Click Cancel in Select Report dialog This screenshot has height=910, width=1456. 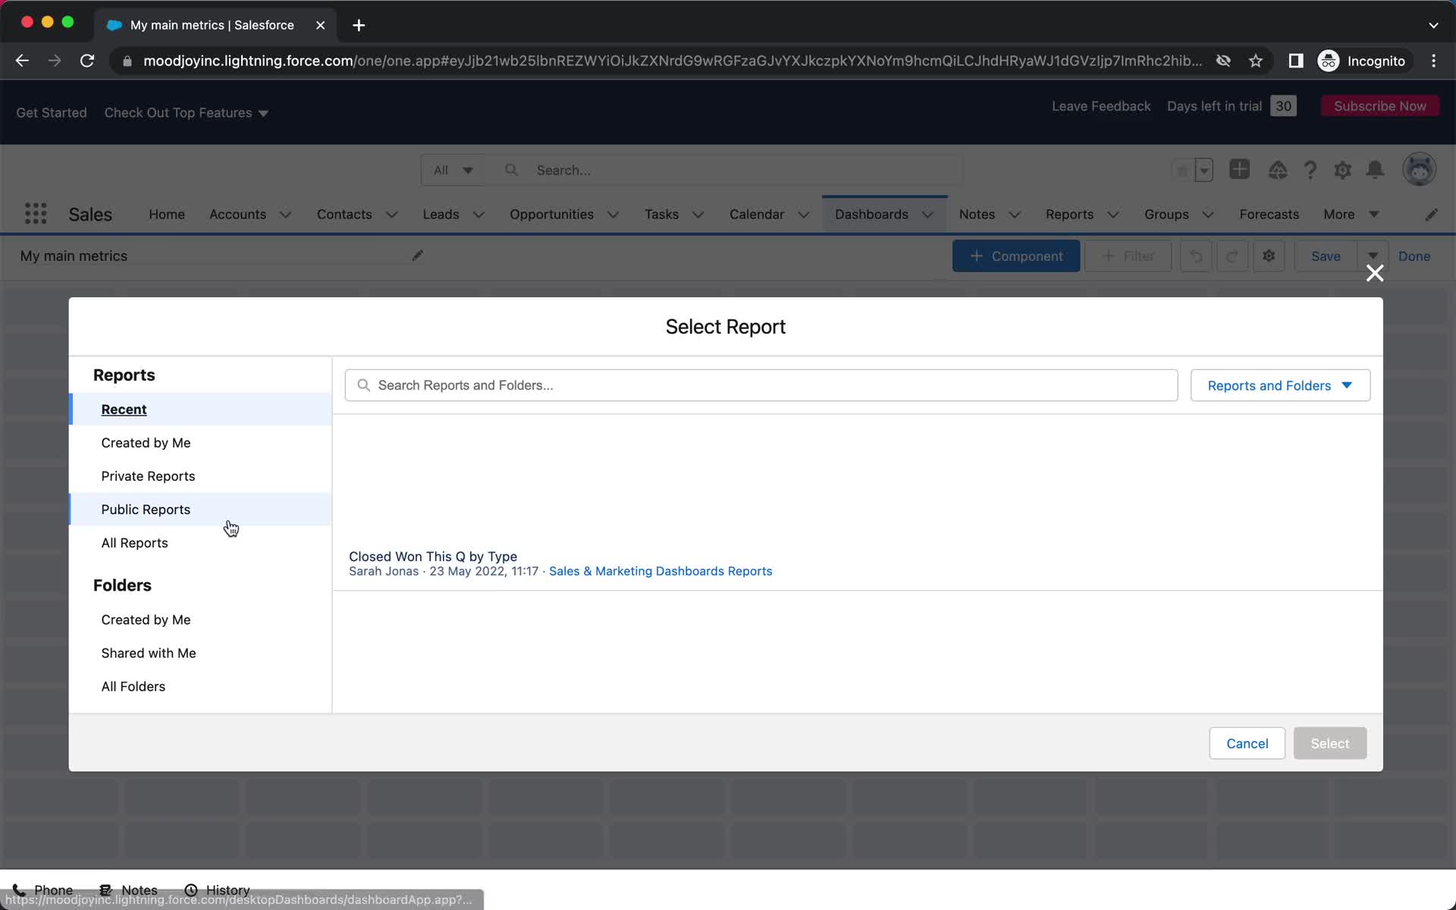(1247, 743)
